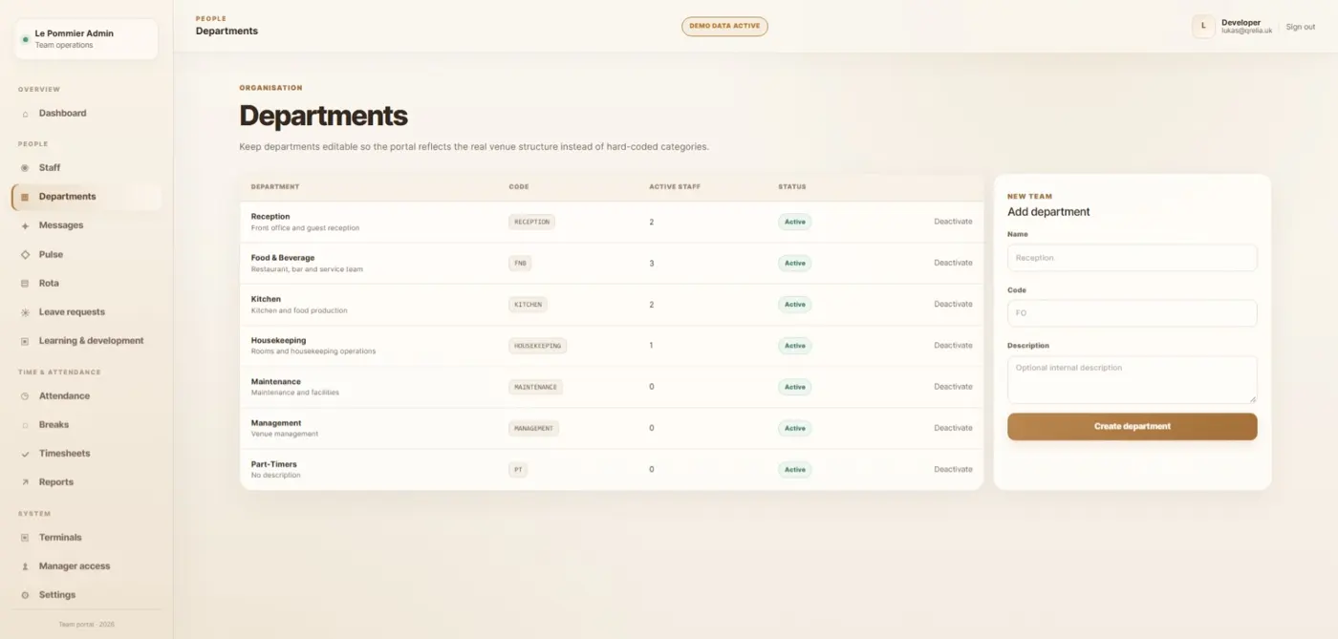1338x639 pixels.
Task: Click the Learning & development icon
Action: pos(25,341)
